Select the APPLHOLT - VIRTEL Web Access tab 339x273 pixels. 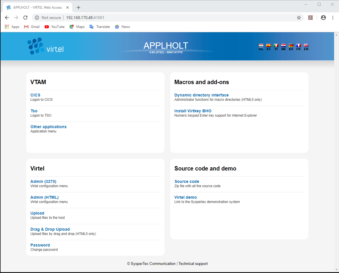(38, 7)
